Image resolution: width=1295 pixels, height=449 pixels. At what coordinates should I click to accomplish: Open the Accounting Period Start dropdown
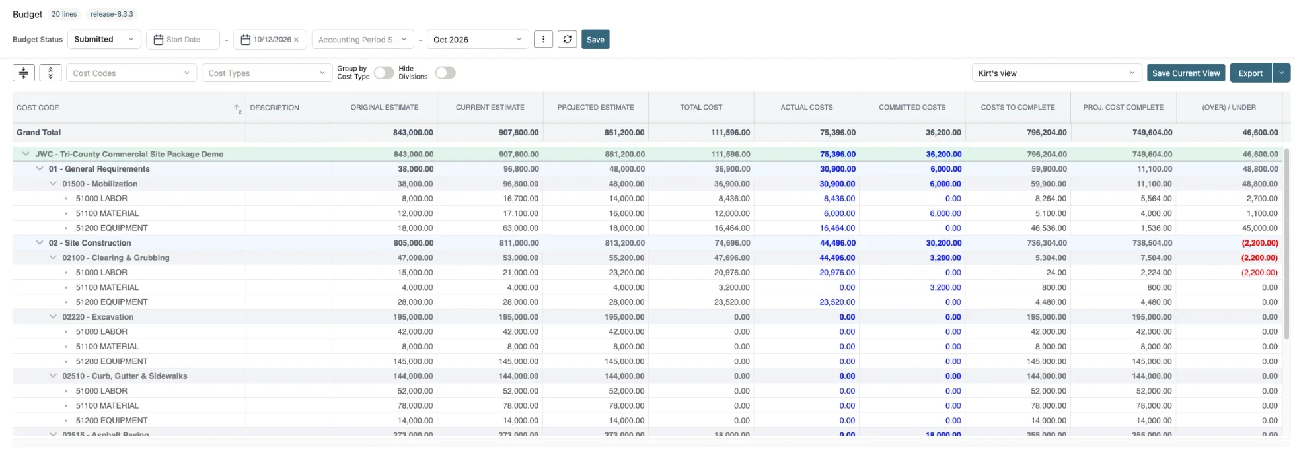point(363,40)
